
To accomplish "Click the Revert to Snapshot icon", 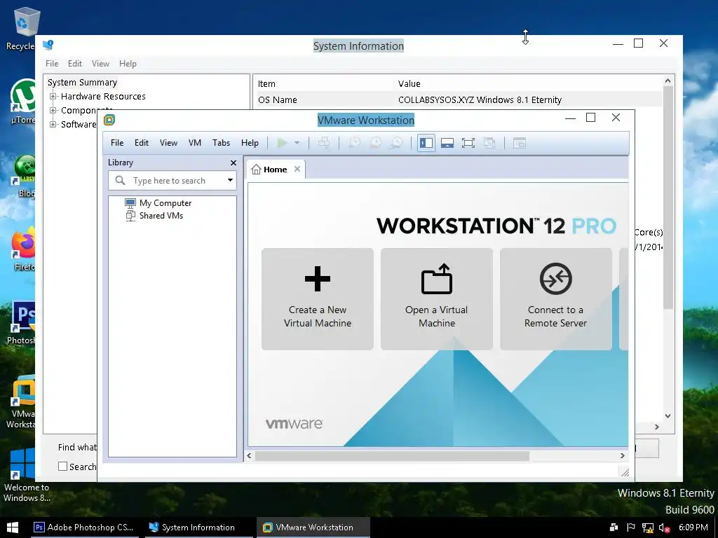I will (375, 143).
